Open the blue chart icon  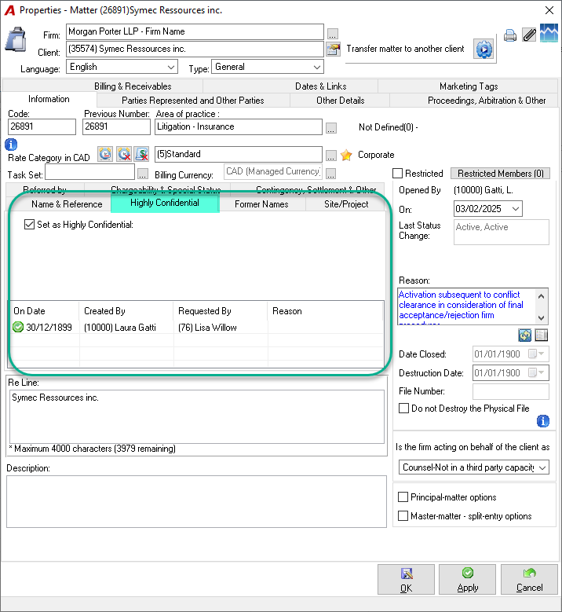549,33
